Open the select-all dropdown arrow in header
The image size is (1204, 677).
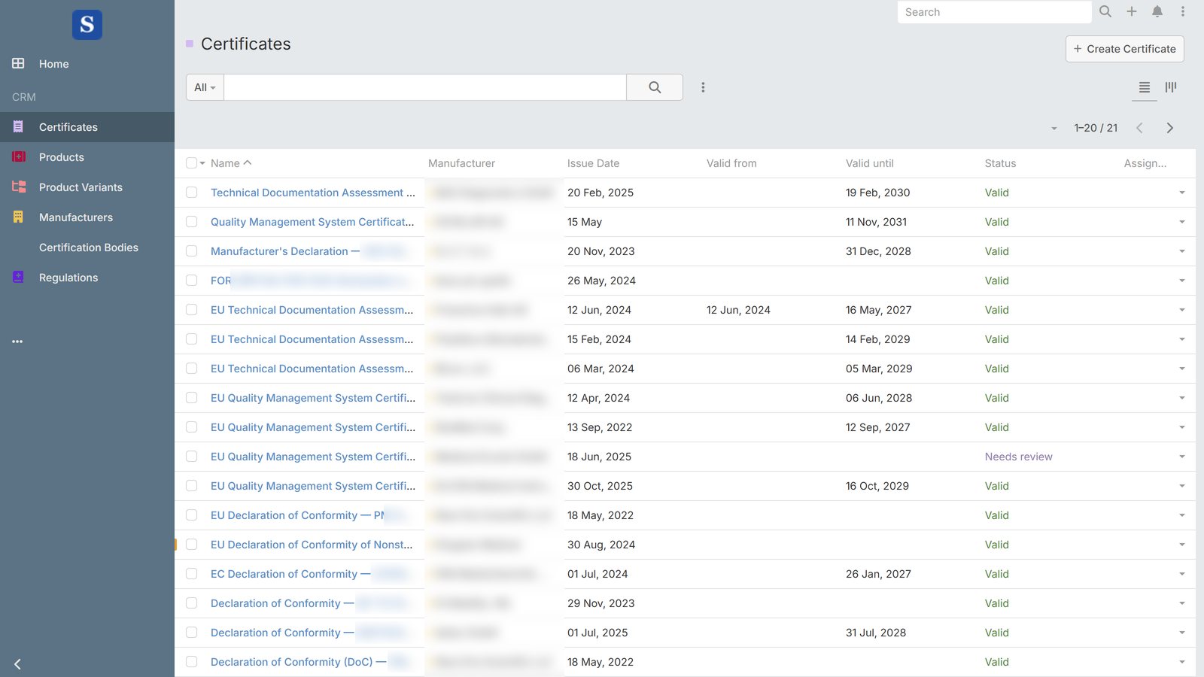[x=202, y=163]
